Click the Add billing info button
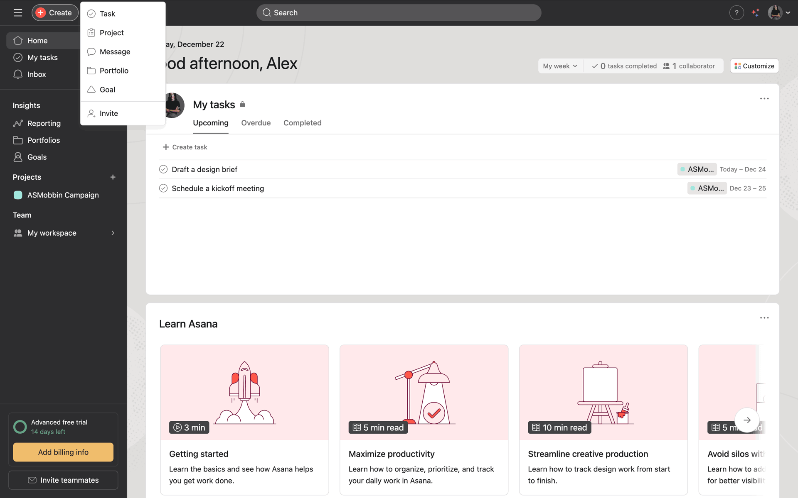The image size is (798, 498). coord(63,452)
